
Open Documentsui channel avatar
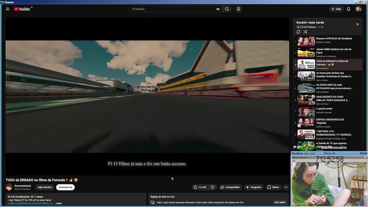tap(9, 187)
